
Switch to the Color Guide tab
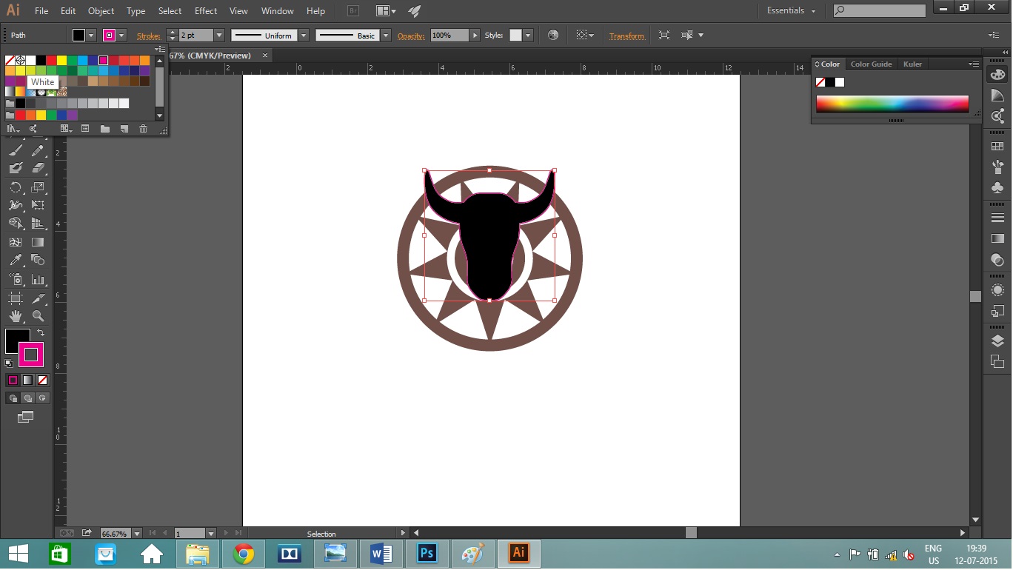871,64
